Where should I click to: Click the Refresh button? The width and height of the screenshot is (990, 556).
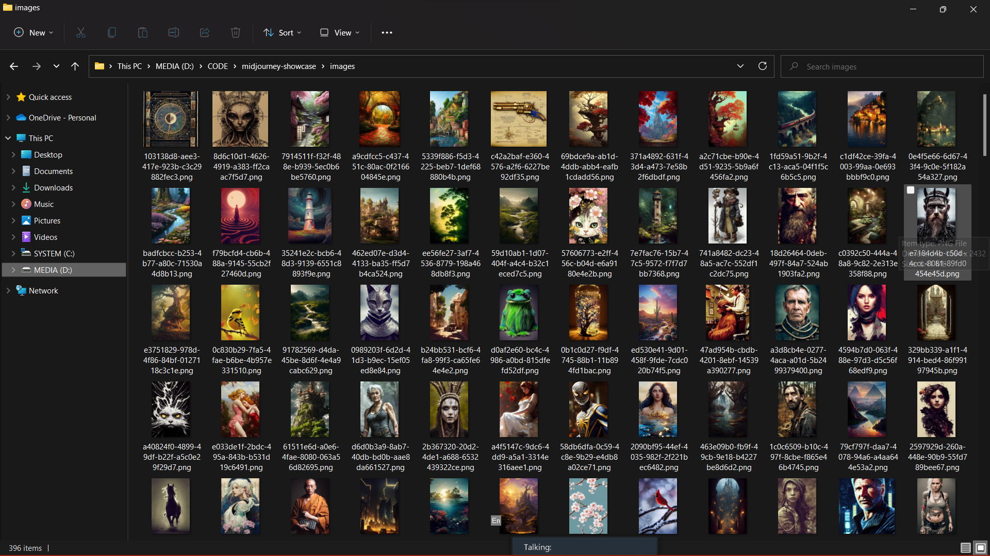tap(763, 66)
